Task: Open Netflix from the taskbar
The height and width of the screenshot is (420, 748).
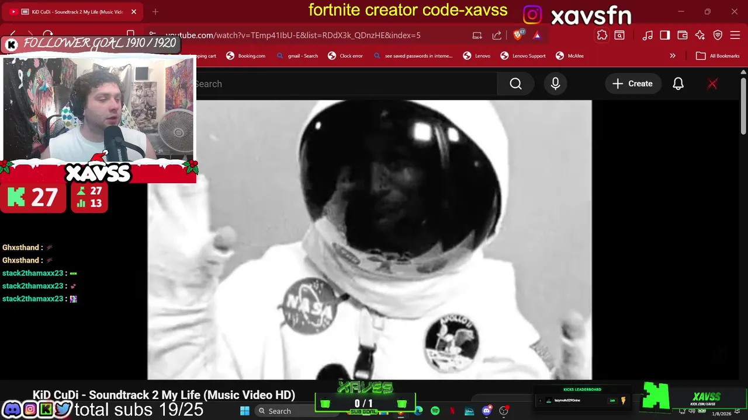Action: (452, 411)
